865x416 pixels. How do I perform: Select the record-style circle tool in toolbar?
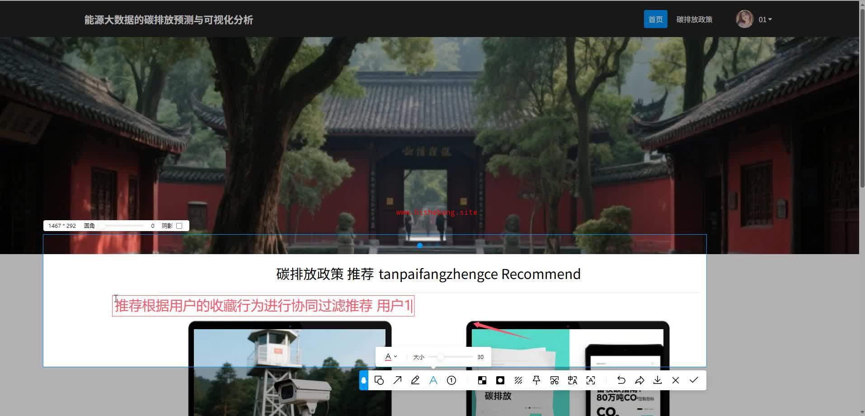500,380
